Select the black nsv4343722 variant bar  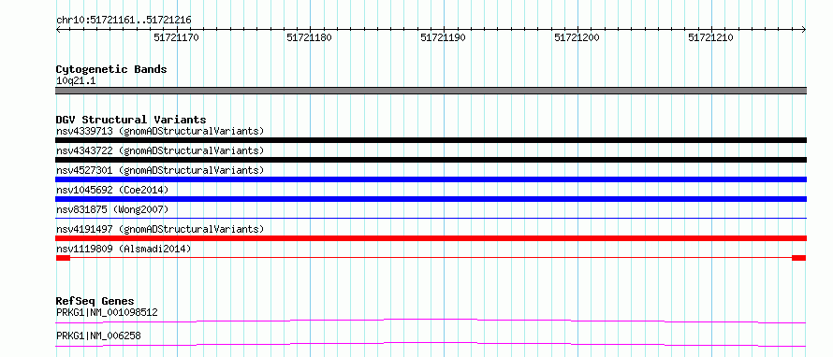pyautogui.click(x=431, y=160)
